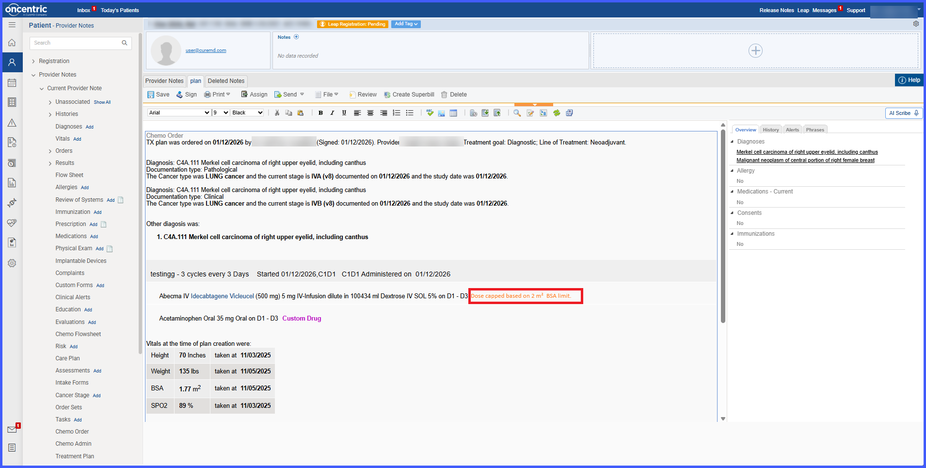Apply Underline formatting
The height and width of the screenshot is (468, 926).
[344, 113]
